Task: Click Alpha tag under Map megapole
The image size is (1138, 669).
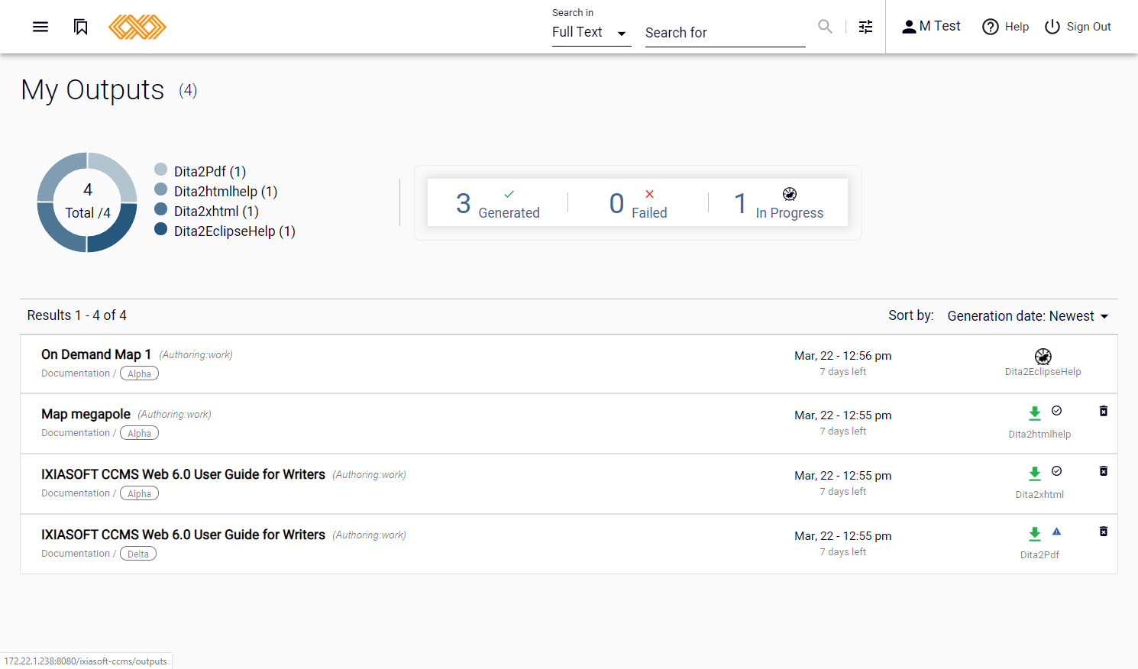Action: (139, 433)
